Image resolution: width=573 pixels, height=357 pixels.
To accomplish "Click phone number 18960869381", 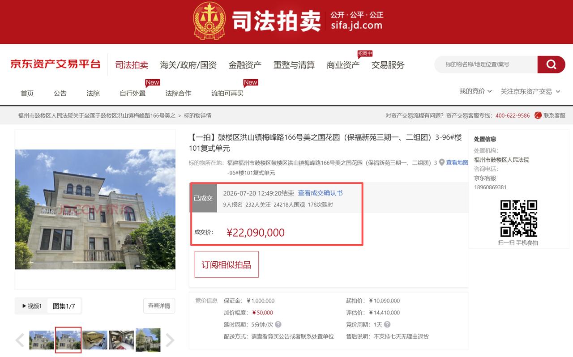I will coord(490,187).
